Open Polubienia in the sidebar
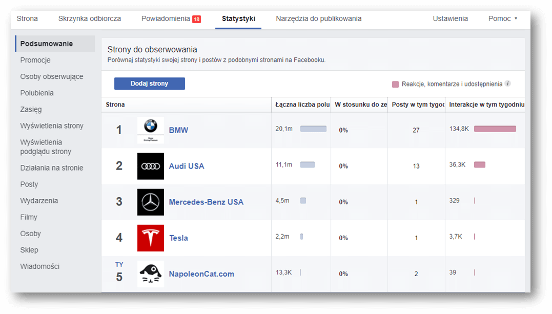Screen dimensions: 552x314 pyautogui.click(x=37, y=93)
